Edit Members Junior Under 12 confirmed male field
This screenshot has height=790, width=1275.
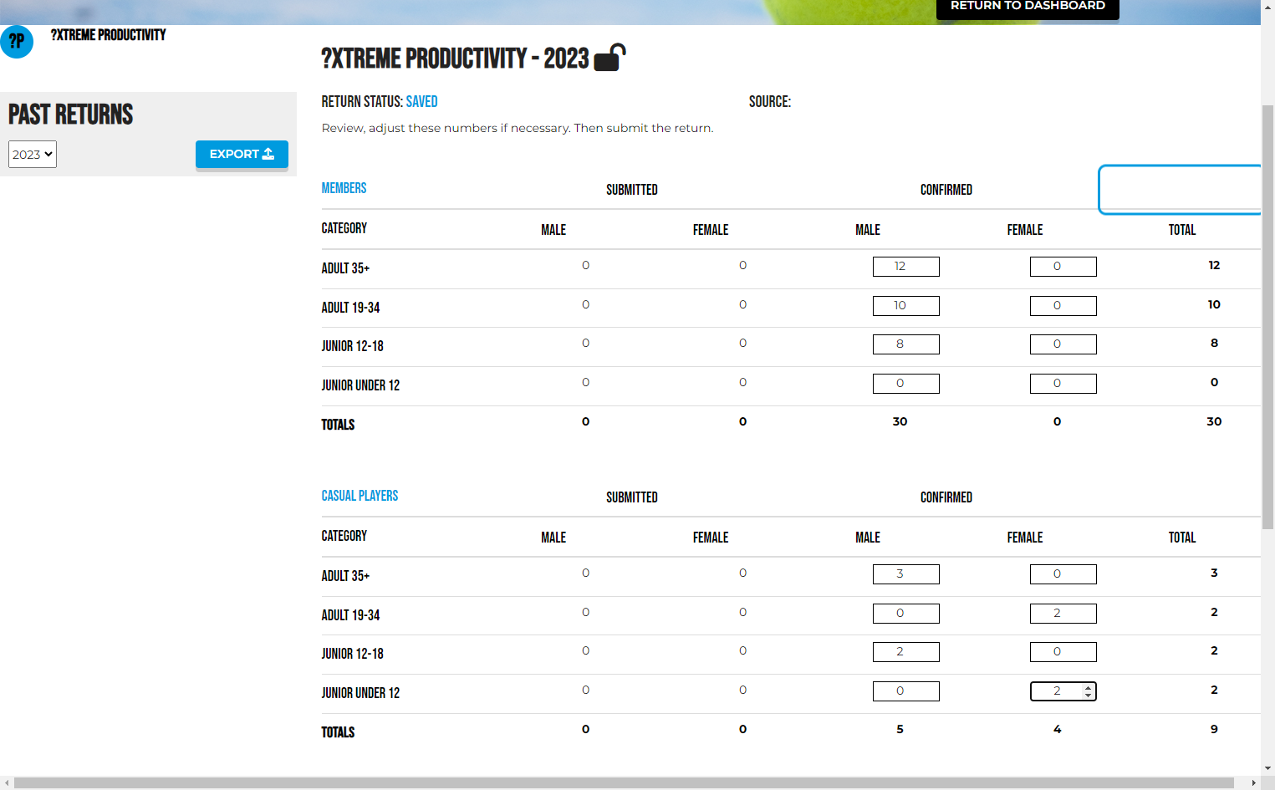point(906,384)
